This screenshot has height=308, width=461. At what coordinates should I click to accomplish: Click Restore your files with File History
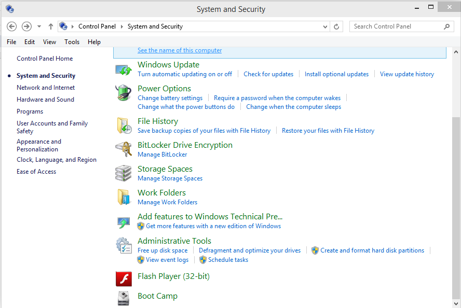(328, 131)
